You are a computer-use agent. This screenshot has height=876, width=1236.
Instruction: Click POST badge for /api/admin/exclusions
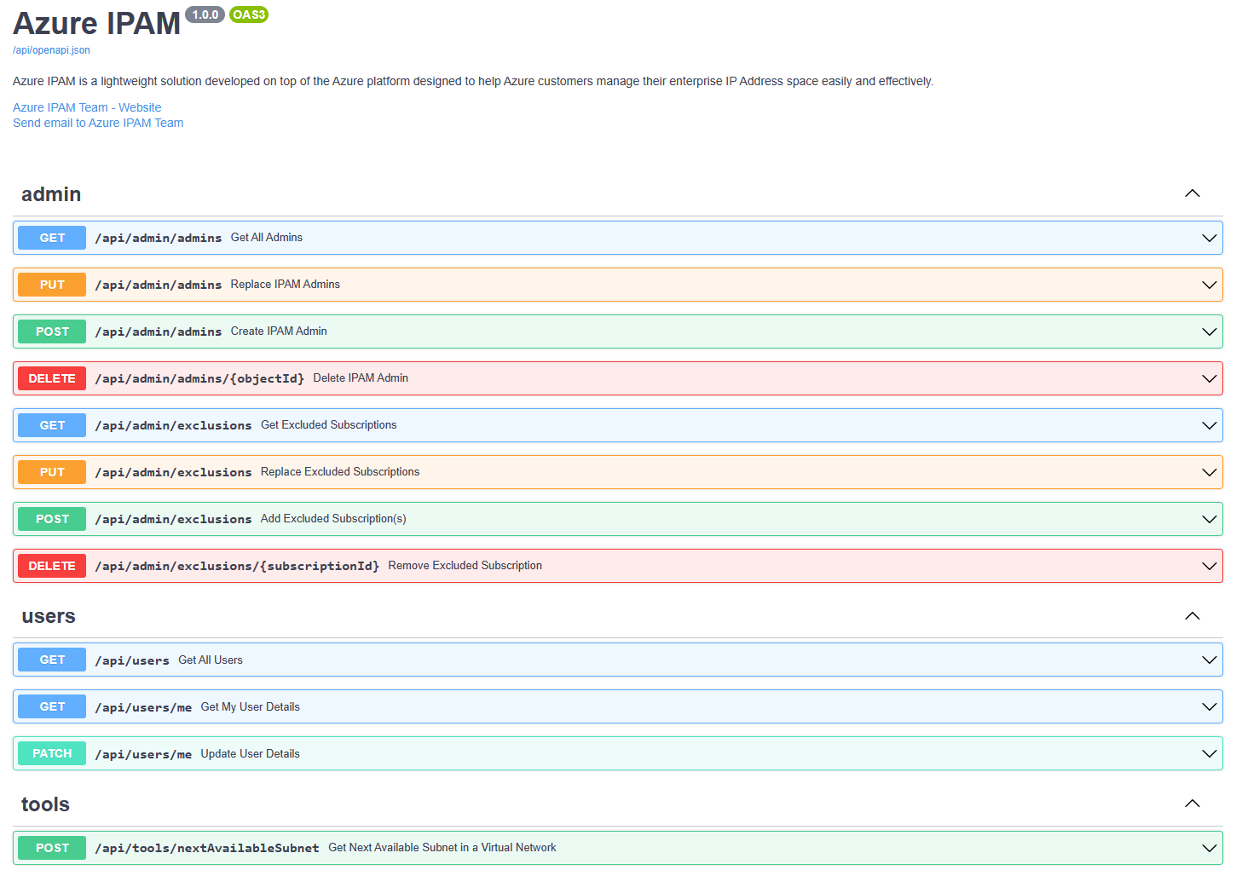(x=52, y=519)
